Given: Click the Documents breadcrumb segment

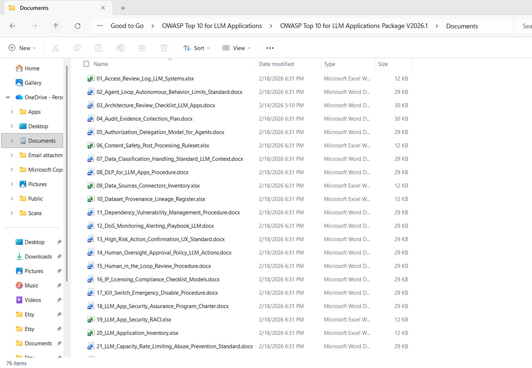Looking at the screenshot, I should tap(462, 26).
